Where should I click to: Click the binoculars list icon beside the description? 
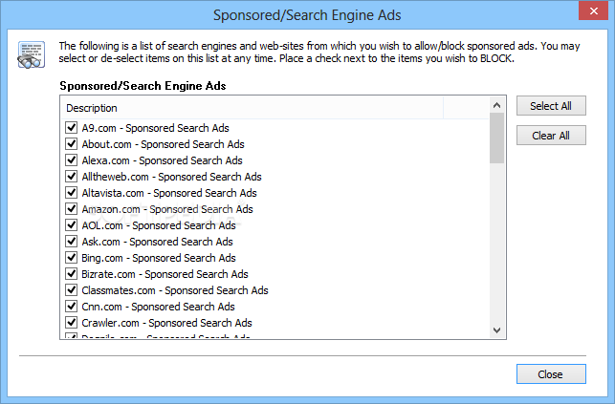click(x=31, y=54)
